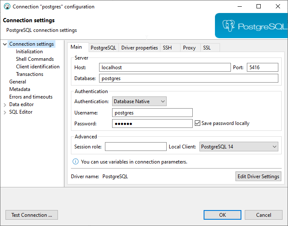Screen dimensions: 288x226
Task: Open the Proxy tab
Action: (189, 48)
